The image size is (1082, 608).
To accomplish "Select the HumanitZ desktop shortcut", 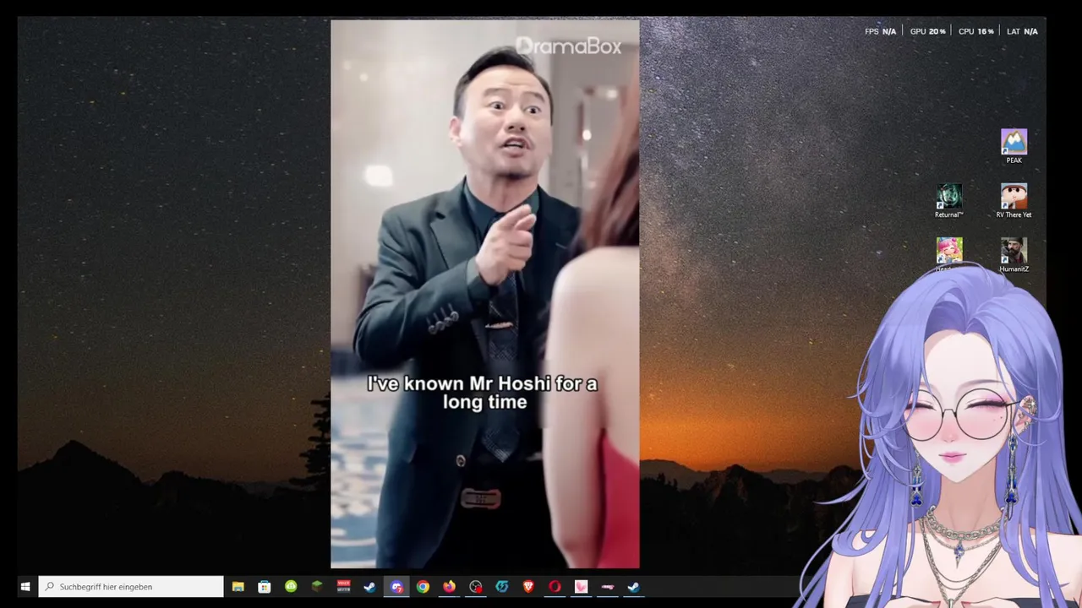I will pos(1014,255).
